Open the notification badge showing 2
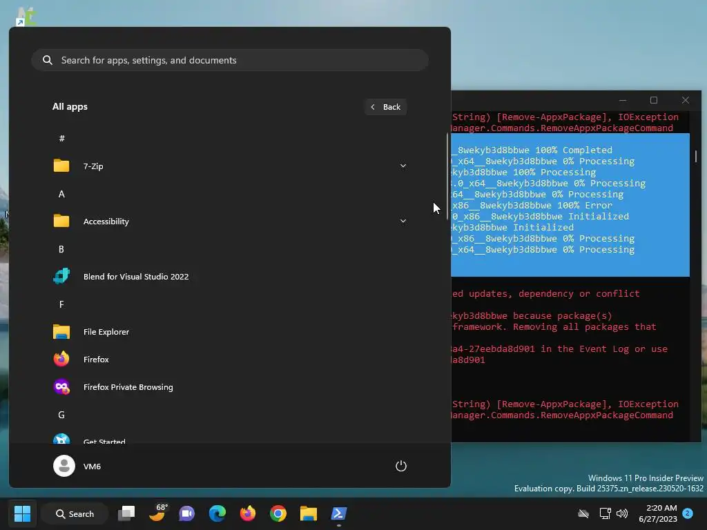Viewport: 707px width, 530px height. [x=688, y=513]
